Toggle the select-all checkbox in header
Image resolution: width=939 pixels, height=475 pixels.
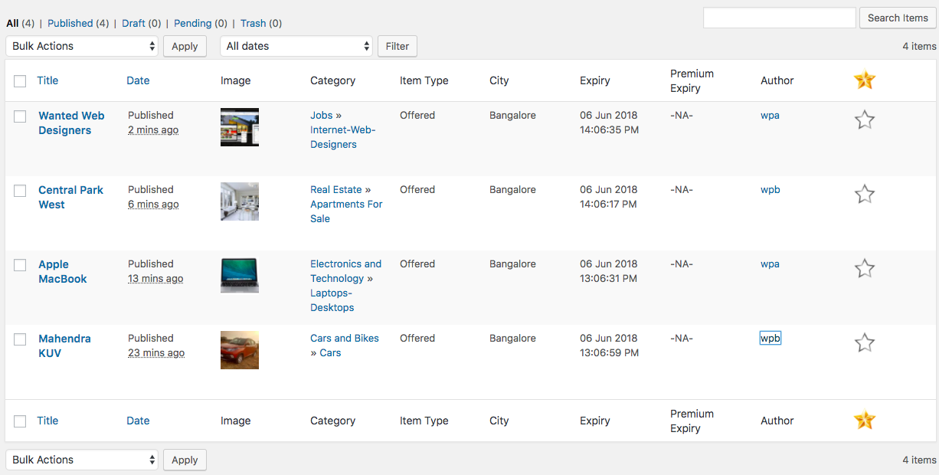tap(20, 81)
